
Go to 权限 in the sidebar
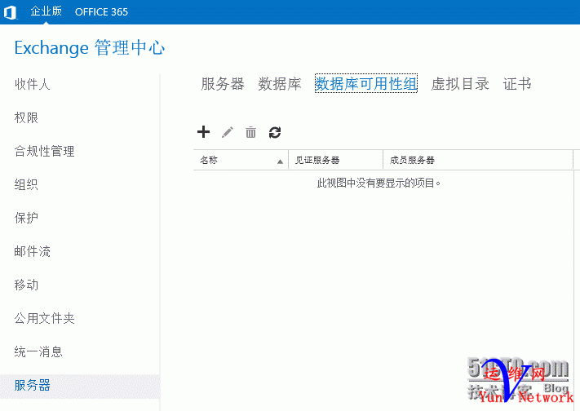[26, 117]
